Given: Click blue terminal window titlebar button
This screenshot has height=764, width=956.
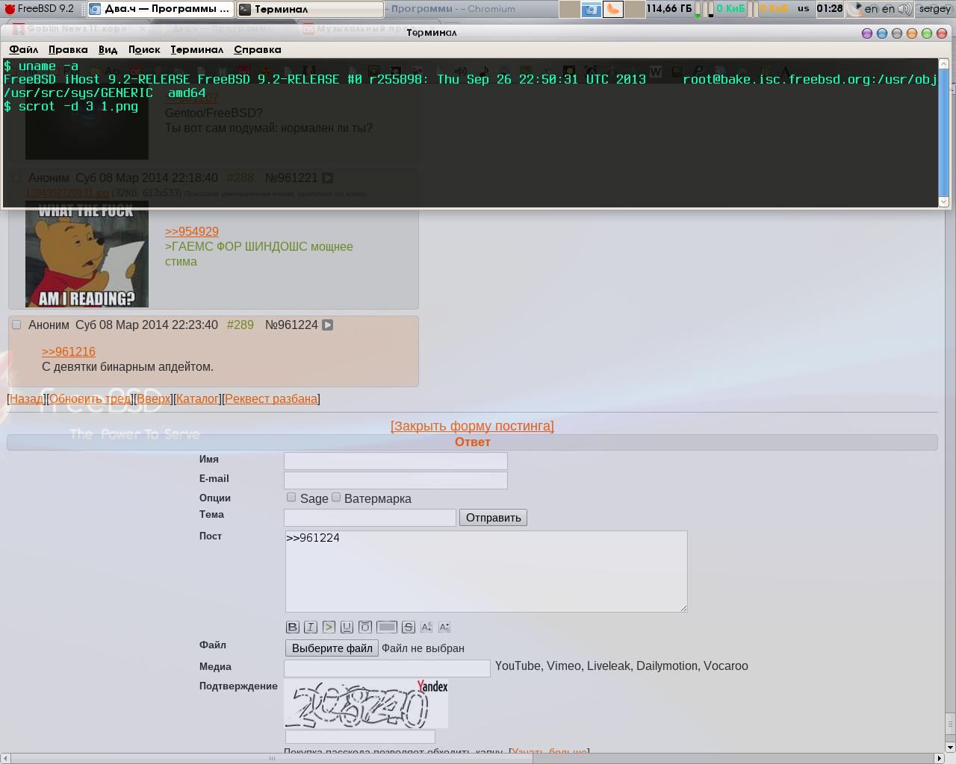Looking at the screenshot, I should tap(882, 34).
